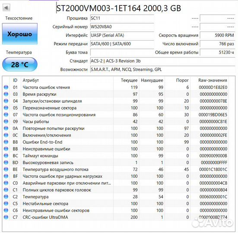Click raw value 0006000001C of Температура

213,197
